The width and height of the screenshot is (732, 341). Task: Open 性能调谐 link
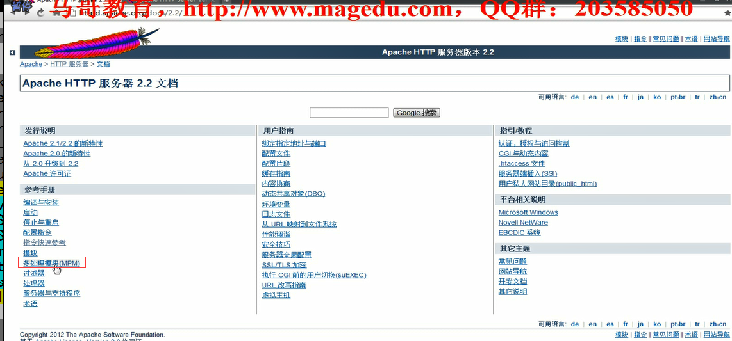[276, 234]
